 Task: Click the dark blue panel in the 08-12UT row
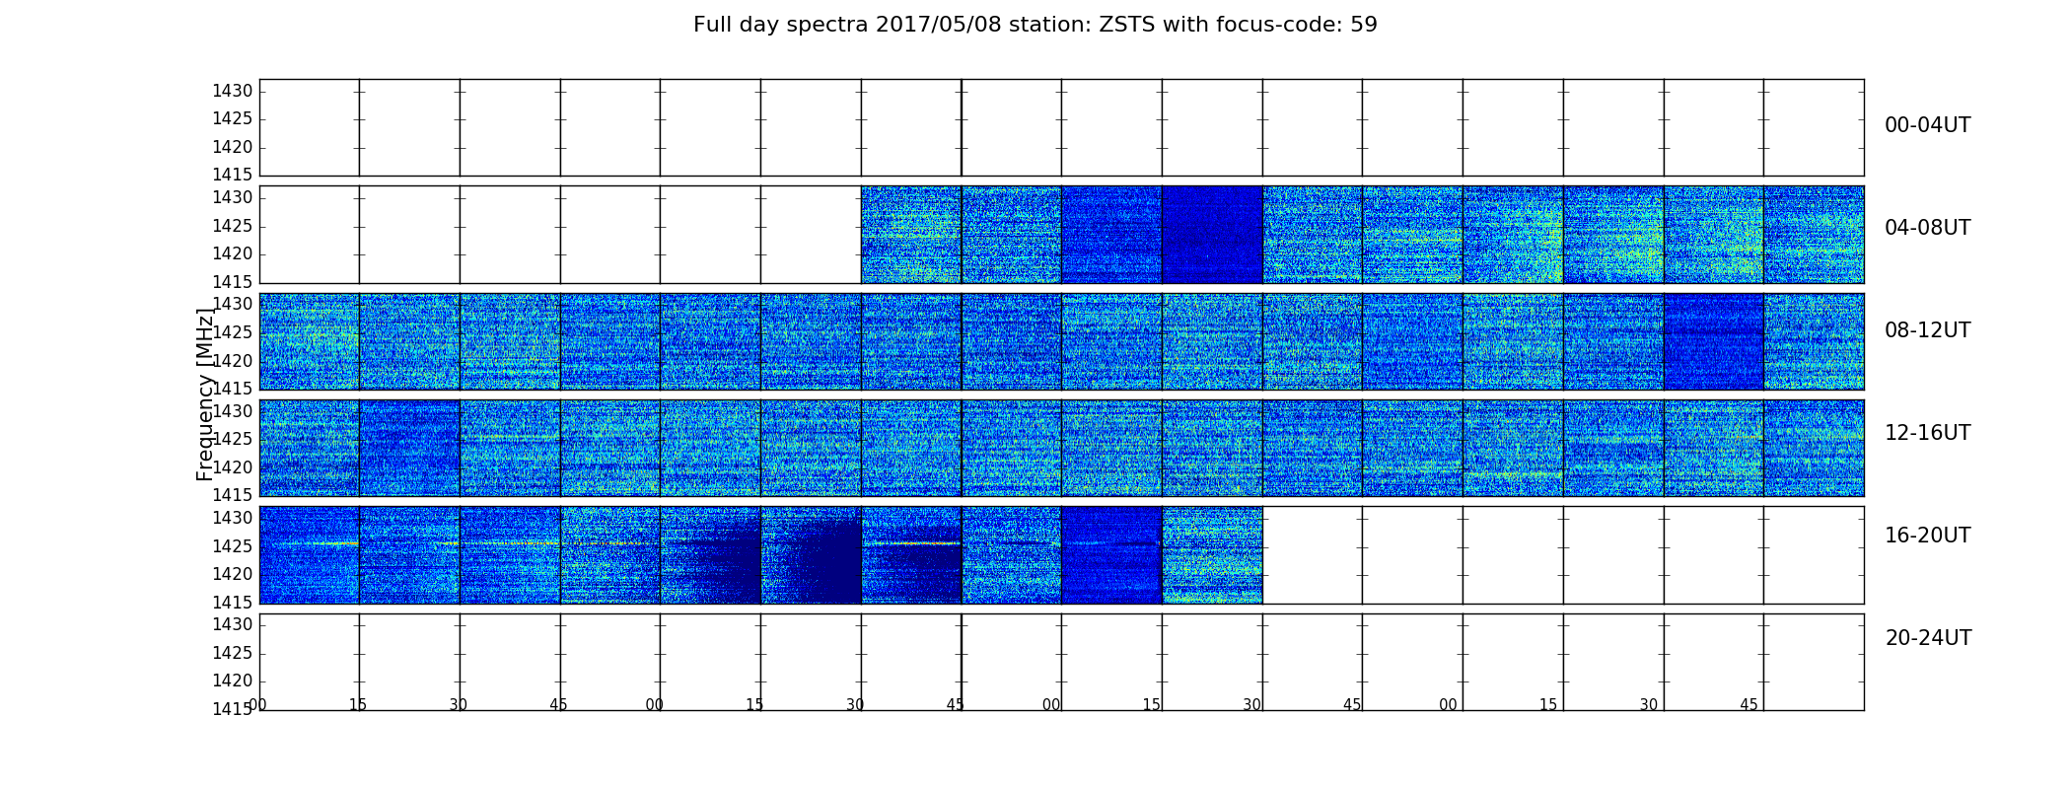point(1714,341)
